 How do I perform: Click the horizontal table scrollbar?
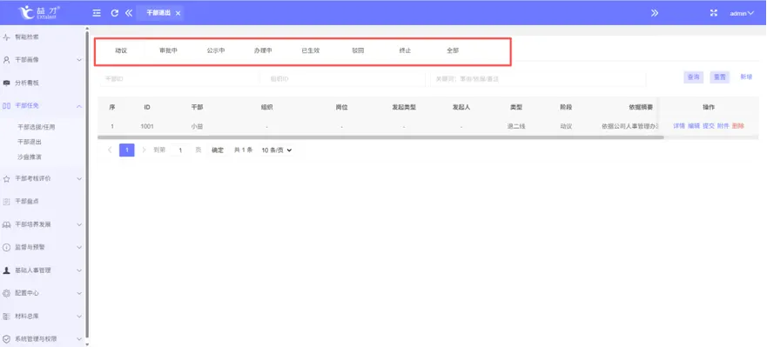[380, 137]
